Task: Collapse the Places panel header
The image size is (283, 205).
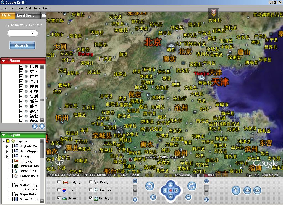Action: click(4, 61)
